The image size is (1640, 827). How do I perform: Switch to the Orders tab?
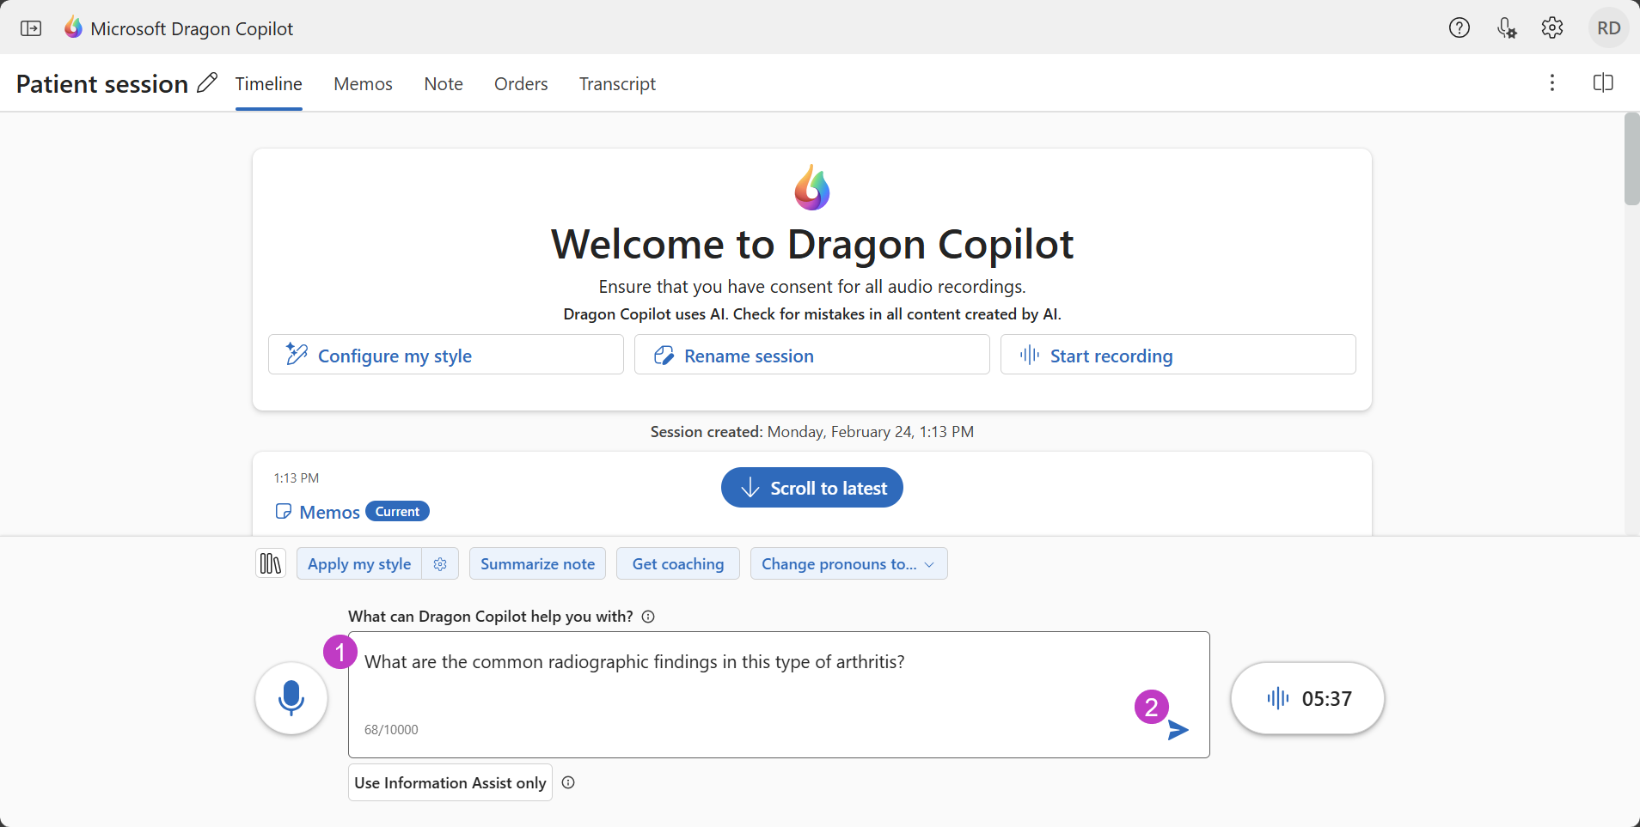pyautogui.click(x=520, y=84)
